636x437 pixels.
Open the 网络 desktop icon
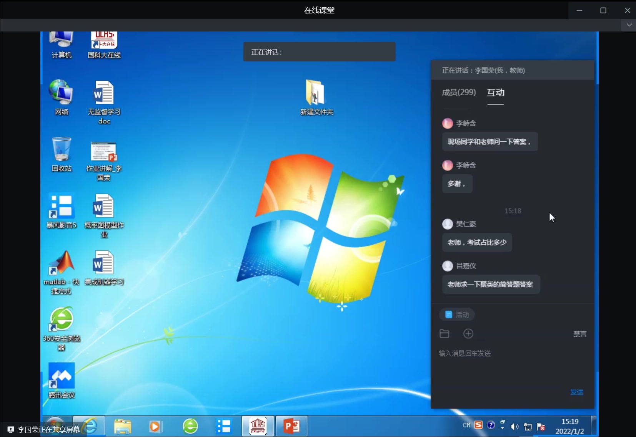point(62,98)
